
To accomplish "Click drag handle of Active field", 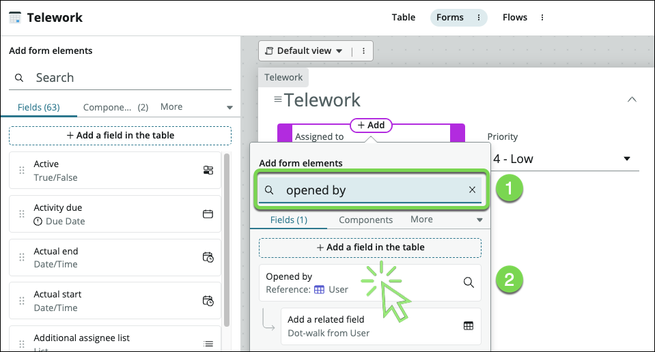I will click(21, 171).
